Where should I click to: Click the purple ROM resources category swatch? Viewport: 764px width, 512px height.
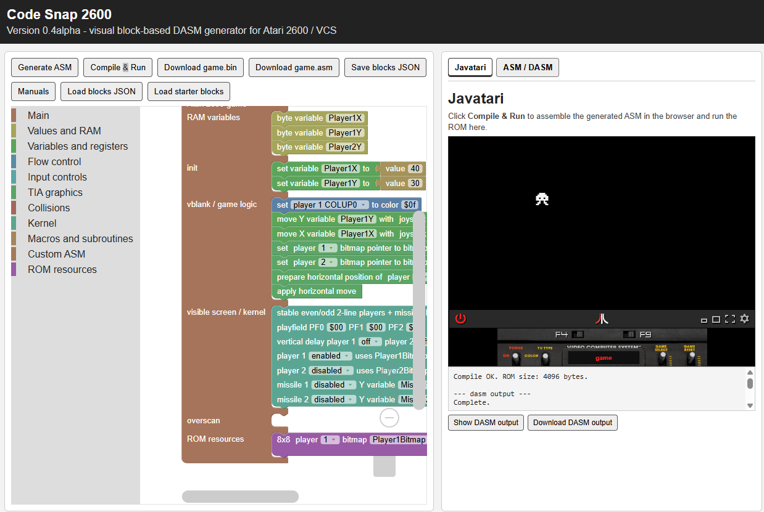[14, 269]
